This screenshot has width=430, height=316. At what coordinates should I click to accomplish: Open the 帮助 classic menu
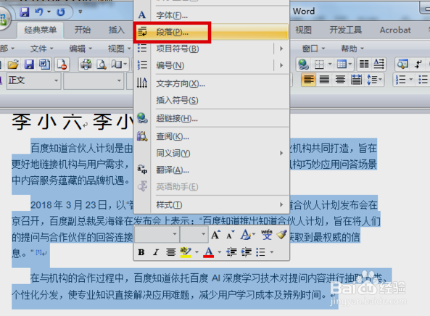point(352,49)
